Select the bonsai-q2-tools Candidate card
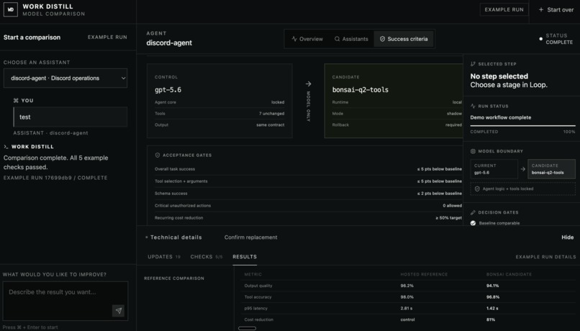This screenshot has height=331, width=580. 394,101
